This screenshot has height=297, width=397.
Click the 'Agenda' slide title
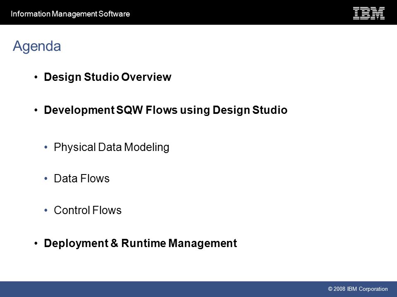37,46
